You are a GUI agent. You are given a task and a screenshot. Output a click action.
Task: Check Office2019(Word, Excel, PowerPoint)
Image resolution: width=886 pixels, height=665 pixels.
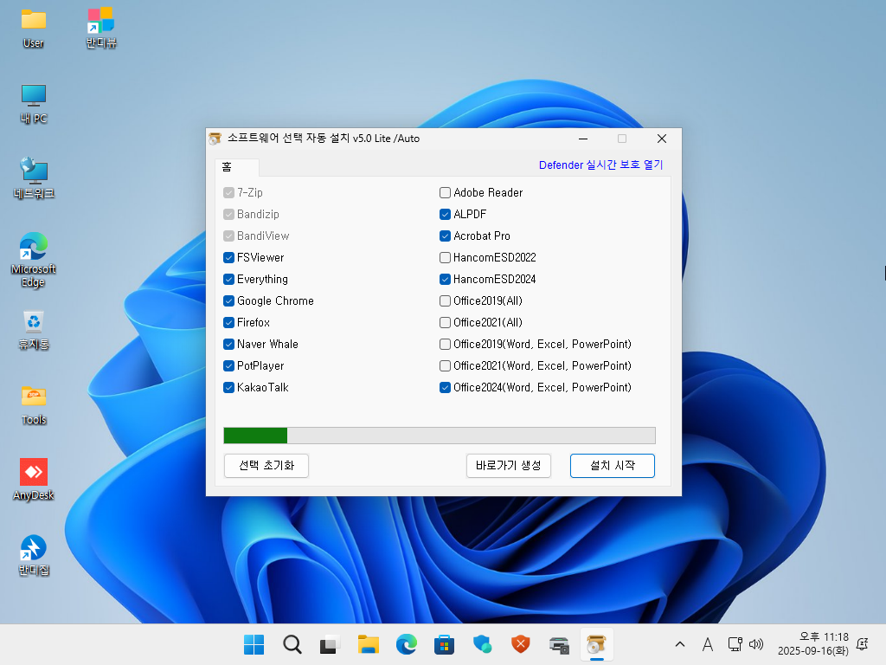coord(446,345)
